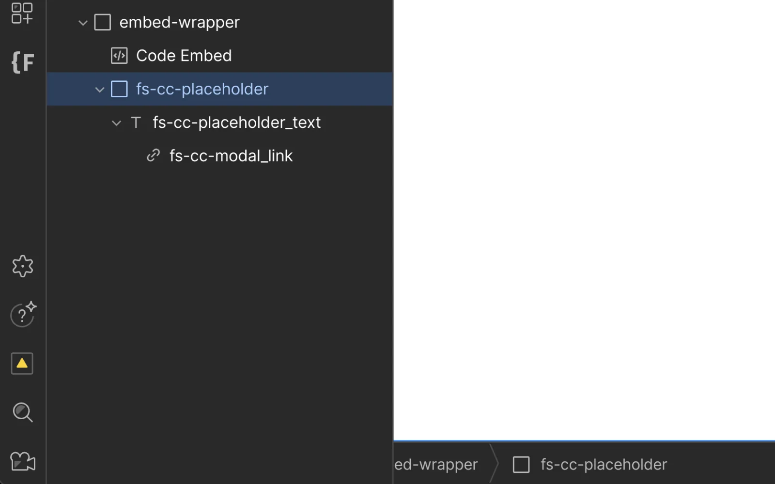Image resolution: width=775 pixels, height=484 pixels.
Task: Select the fs-cc-placeholder_text layer name
Action: 236,122
